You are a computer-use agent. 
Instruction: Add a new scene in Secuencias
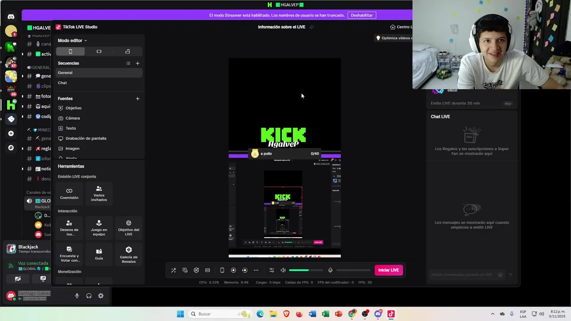[137, 63]
